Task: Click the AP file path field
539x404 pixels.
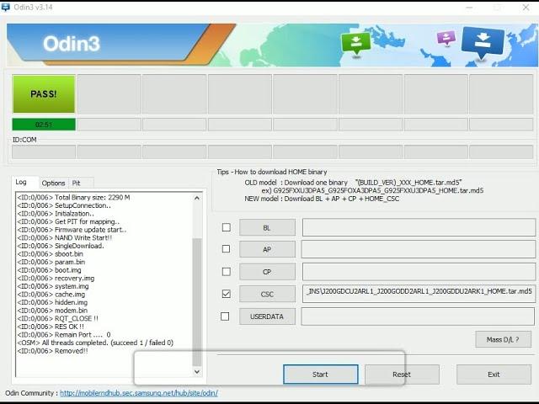Action: [x=419, y=249]
